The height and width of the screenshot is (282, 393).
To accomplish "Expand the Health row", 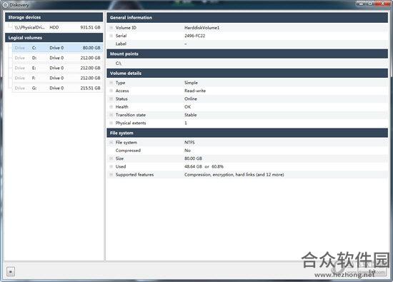I will (x=111, y=106).
